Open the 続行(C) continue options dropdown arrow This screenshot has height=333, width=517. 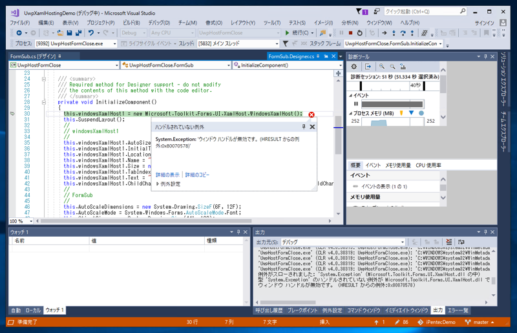coord(312,33)
